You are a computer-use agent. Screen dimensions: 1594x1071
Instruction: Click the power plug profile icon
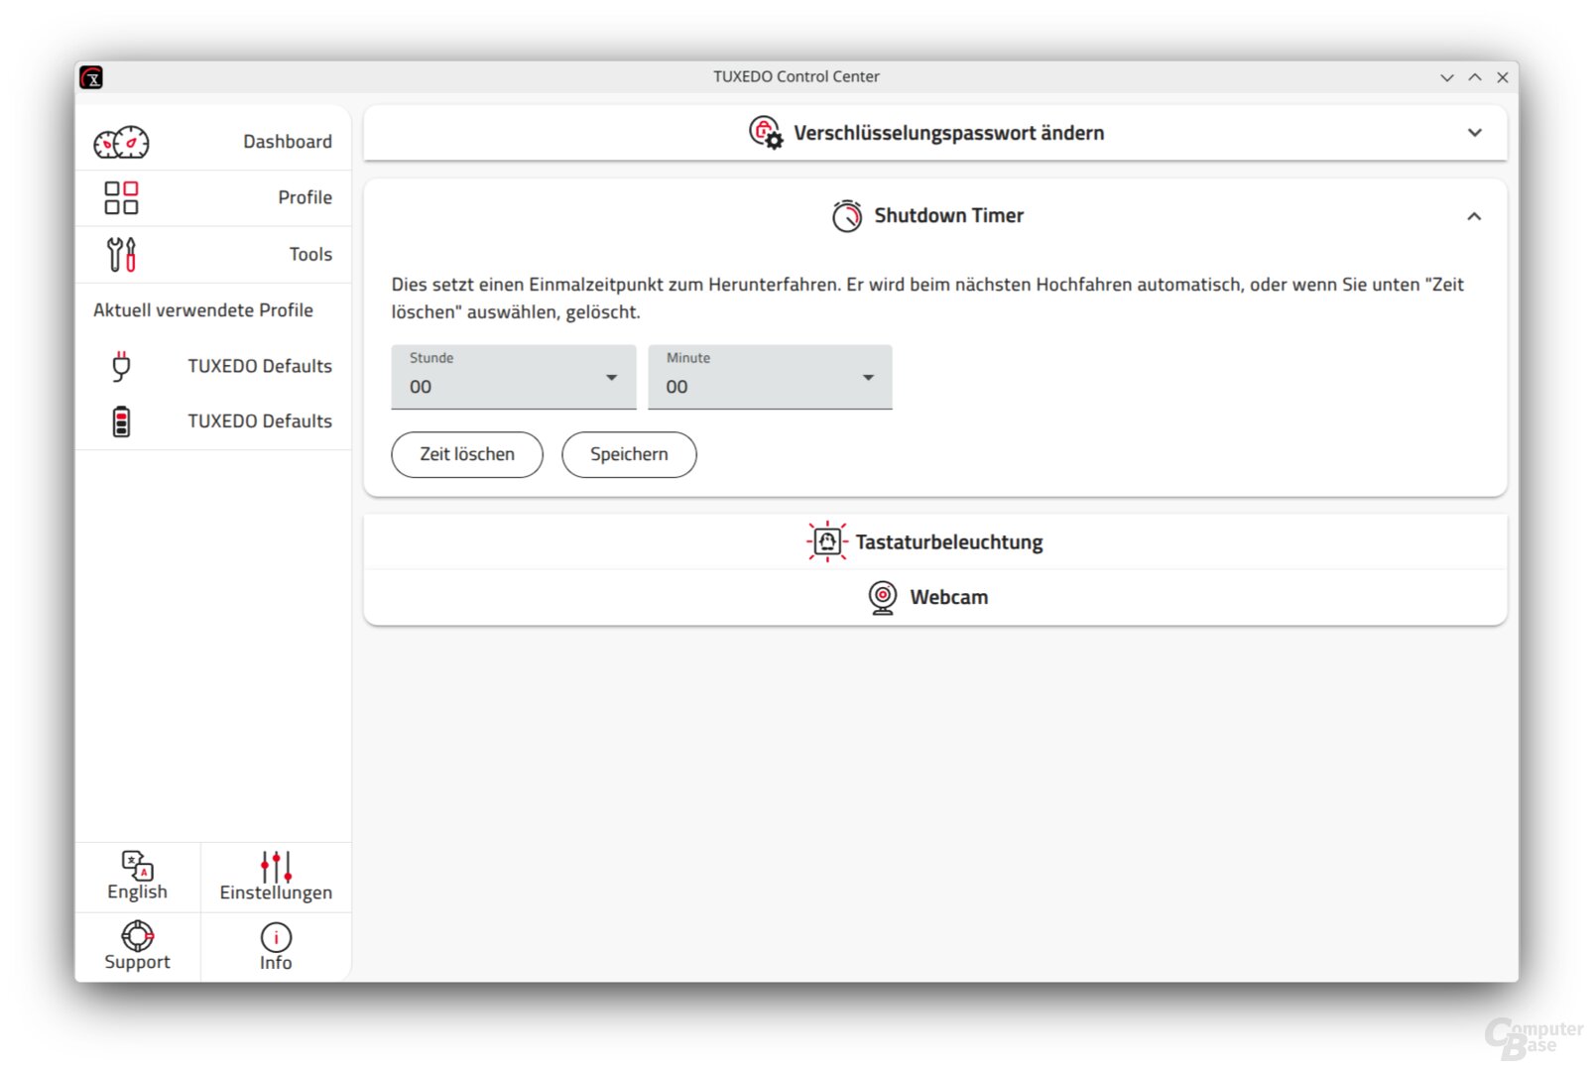pos(121,366)
